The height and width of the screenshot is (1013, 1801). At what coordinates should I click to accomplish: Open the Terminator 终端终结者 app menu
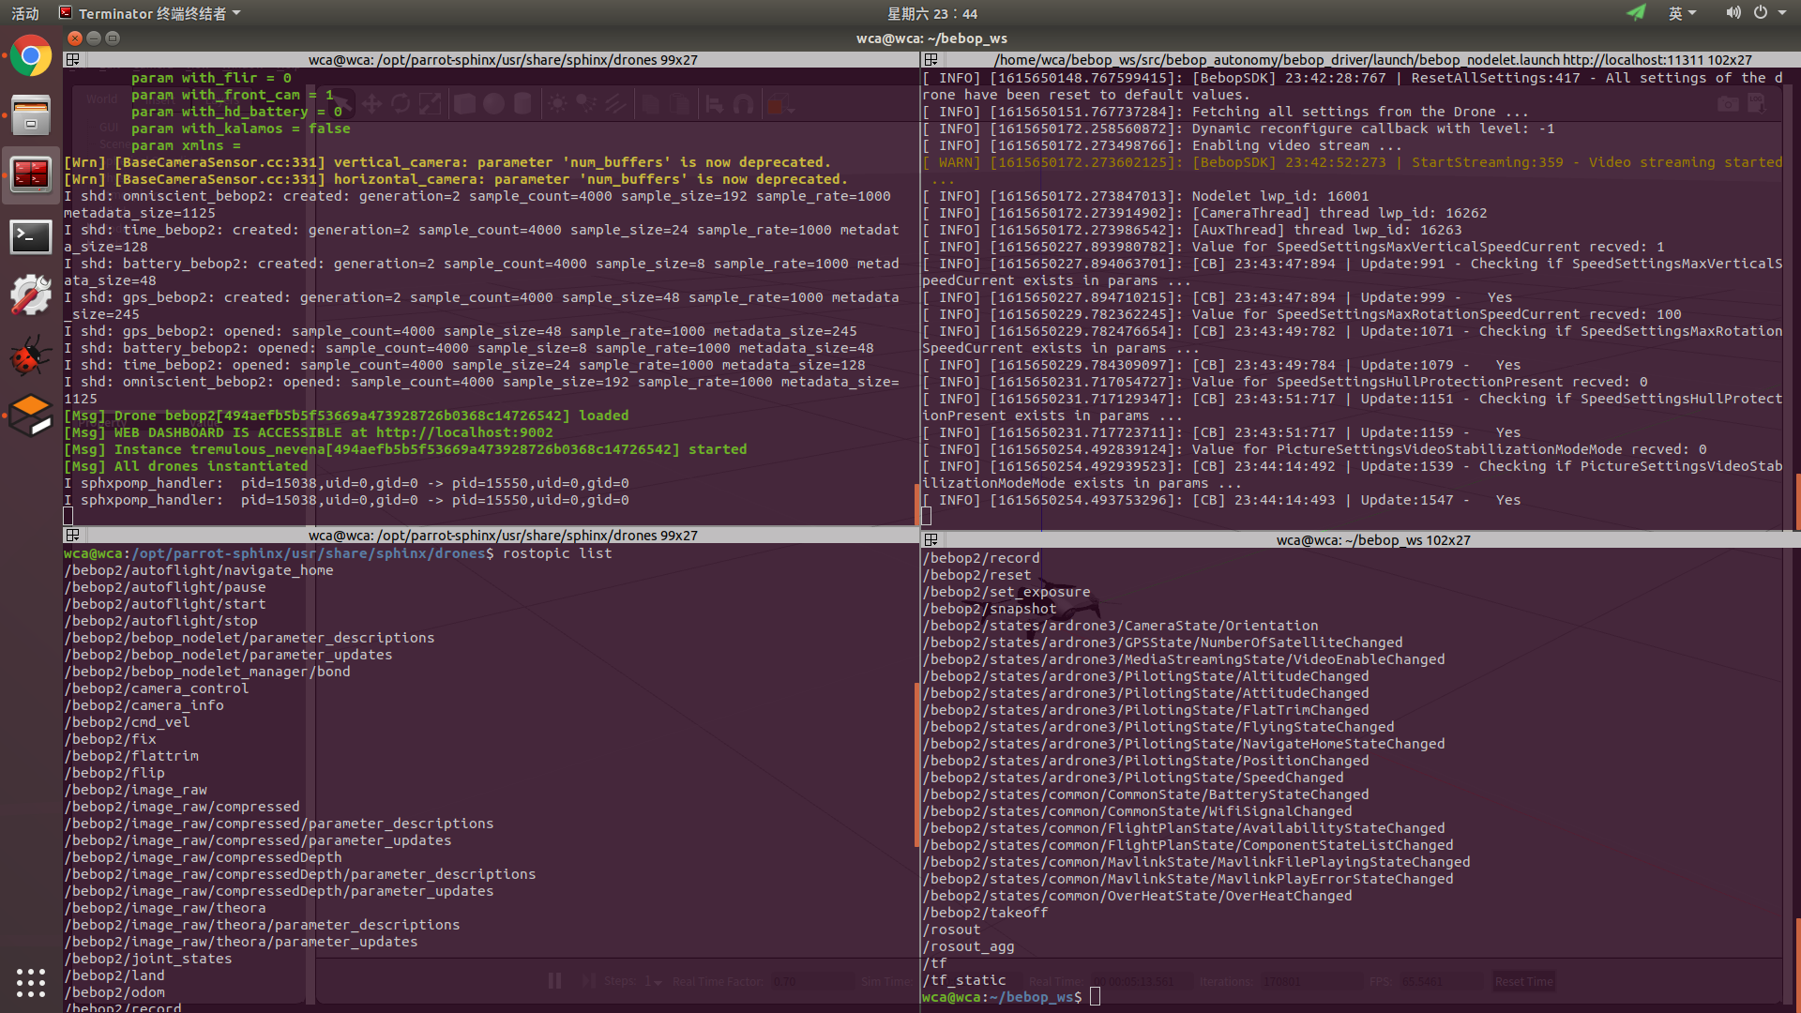(x=150, y=13)
